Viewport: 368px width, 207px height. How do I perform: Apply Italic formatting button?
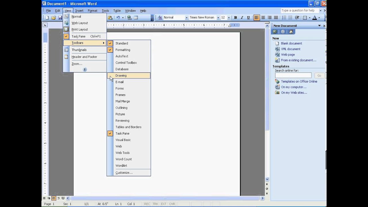[242, 18]
